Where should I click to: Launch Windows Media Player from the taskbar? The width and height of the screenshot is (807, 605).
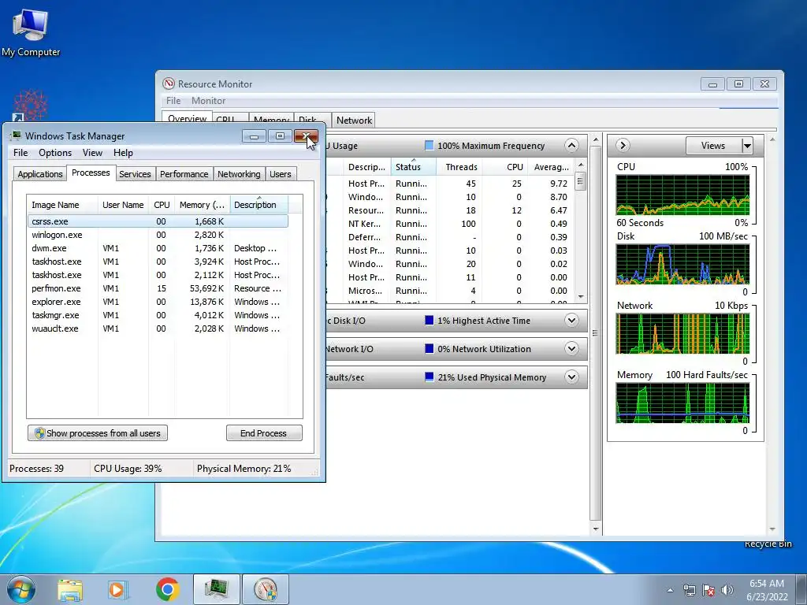point(118,589)
